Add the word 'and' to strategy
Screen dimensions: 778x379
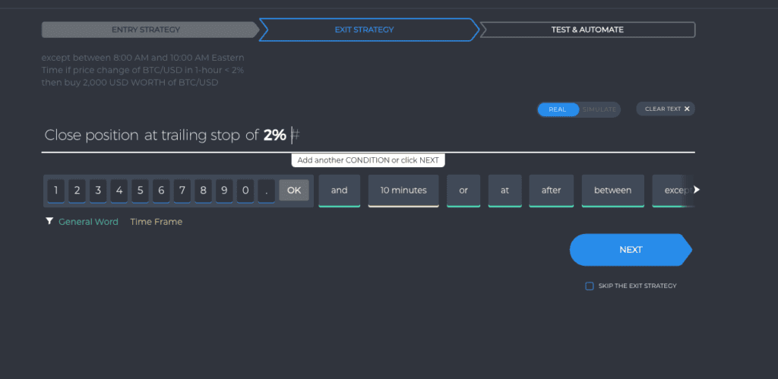340,191
